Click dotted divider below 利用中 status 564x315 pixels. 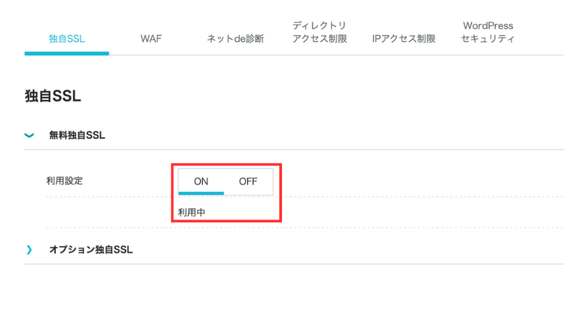tap(305, 227)
